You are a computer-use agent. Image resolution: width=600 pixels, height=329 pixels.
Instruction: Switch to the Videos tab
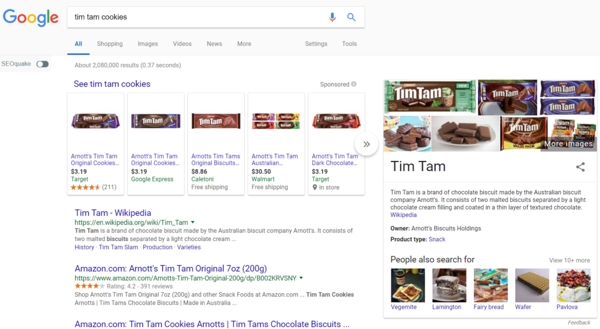[182, 44]
